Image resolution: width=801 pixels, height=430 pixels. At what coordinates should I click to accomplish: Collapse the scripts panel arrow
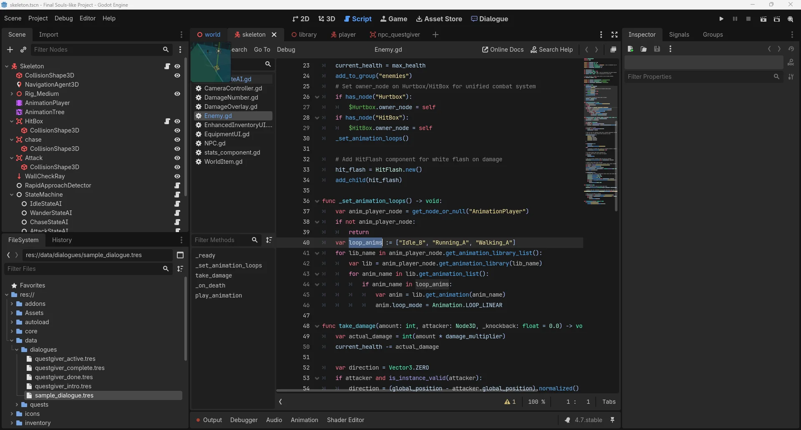(x=281, y=402)
